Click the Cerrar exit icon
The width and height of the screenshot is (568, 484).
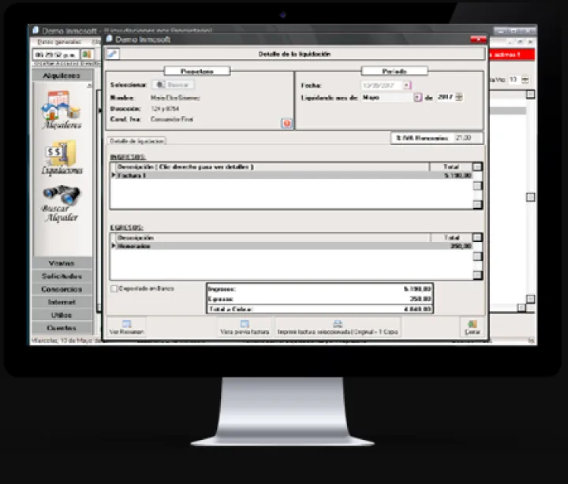pos(473,327)
